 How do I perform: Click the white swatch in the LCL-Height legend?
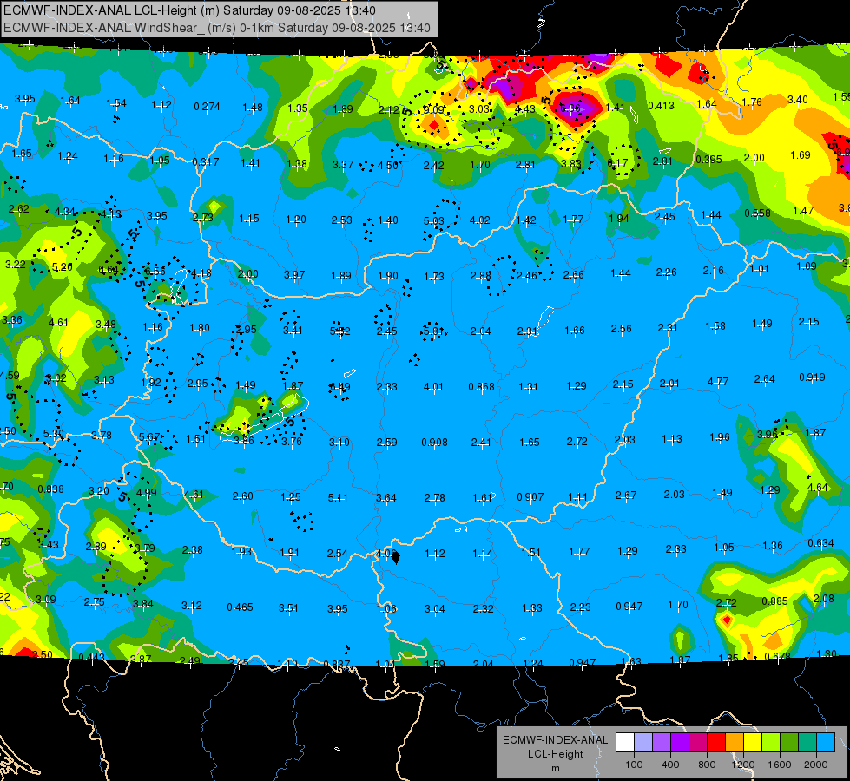(x=625, y=743)
